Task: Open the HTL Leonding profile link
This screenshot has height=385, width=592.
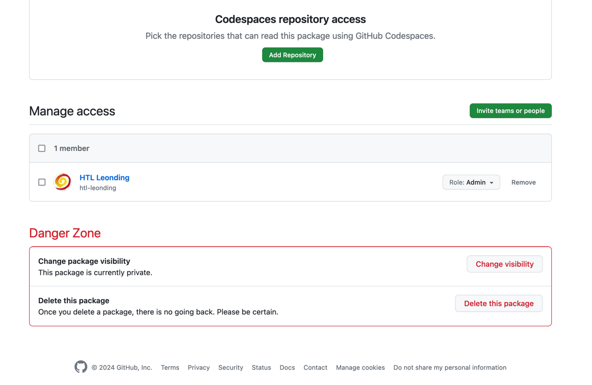Action: point(104,177)
